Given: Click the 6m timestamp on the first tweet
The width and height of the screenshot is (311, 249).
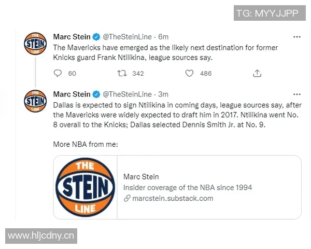Looking at the screenshot, I should (x=164, y=37).
